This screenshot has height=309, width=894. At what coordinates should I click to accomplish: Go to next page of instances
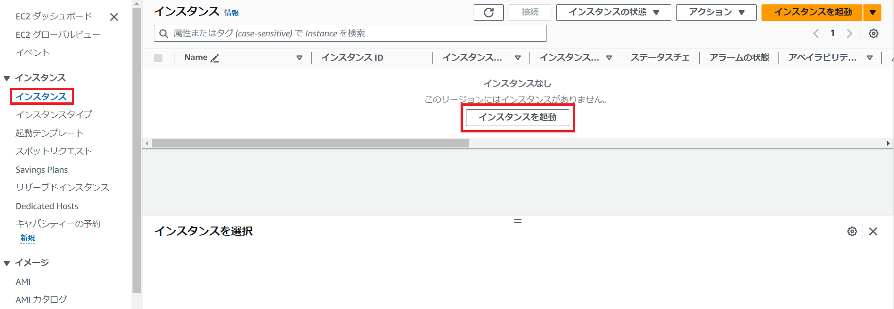point(849,33)
